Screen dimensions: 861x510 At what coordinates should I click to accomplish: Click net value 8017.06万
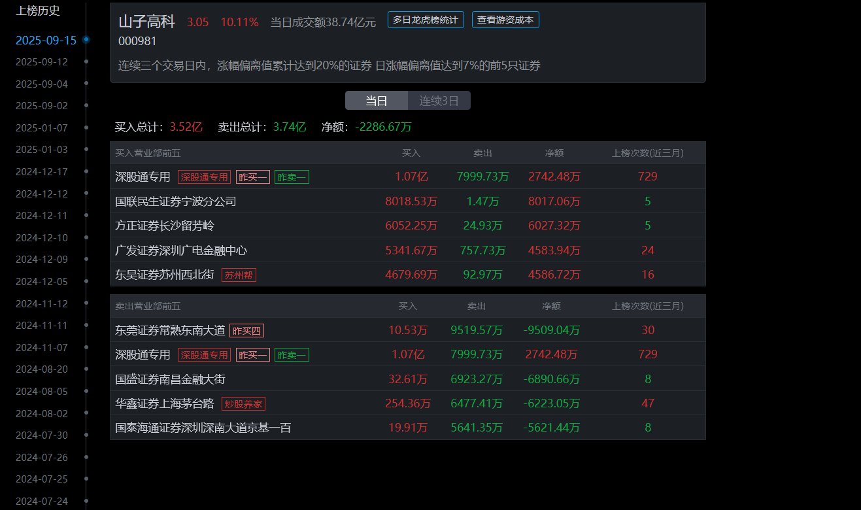pyautogui.click(x=554, y=201)
